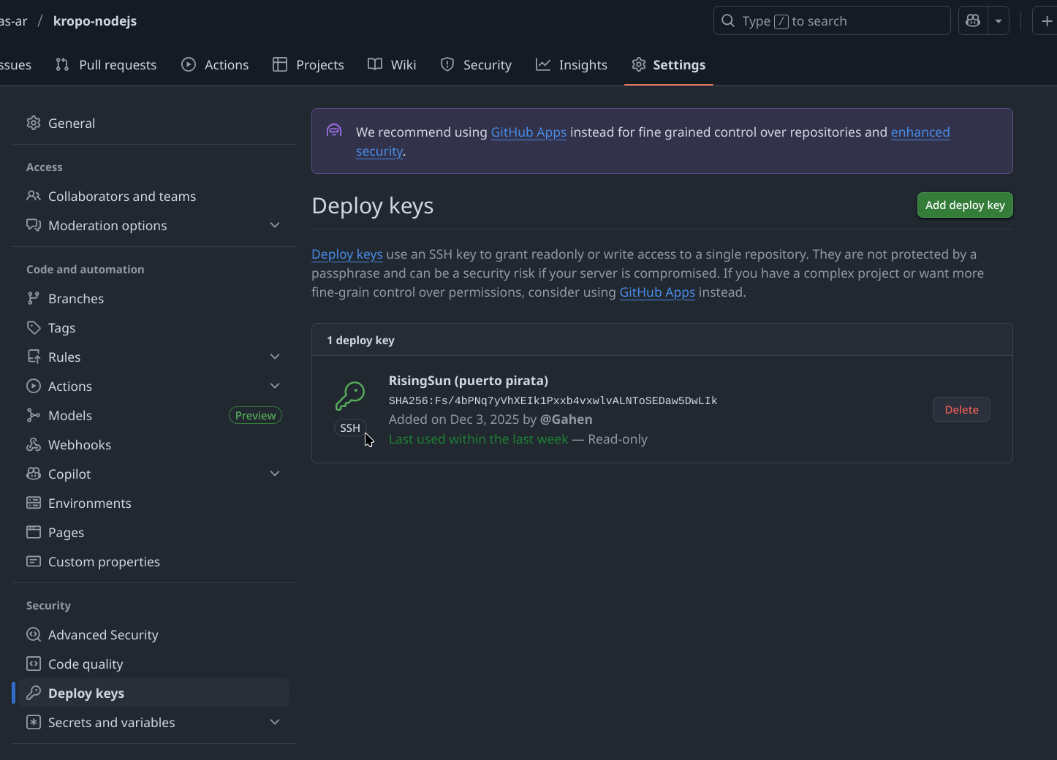Click the sidebar Copilot icon
The width and height of the screenshot is (1057, 760).
(34, 474)
